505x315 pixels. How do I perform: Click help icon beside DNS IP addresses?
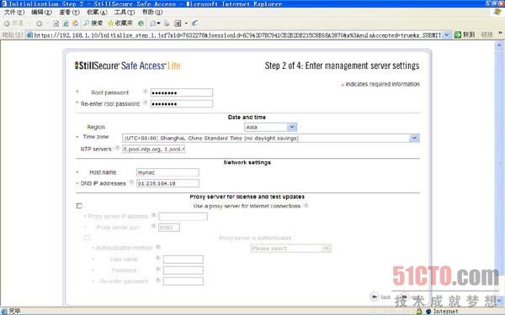131,182
